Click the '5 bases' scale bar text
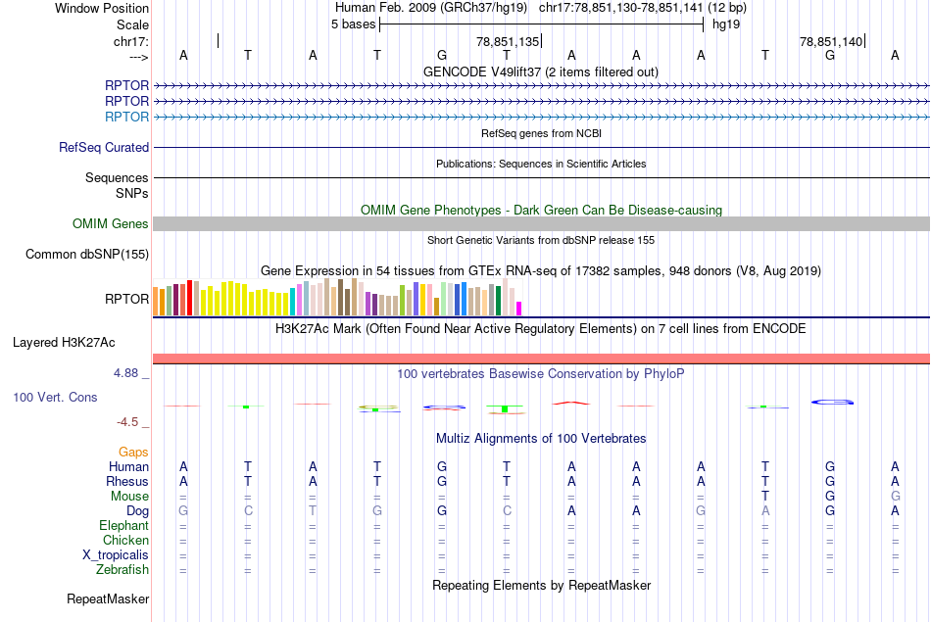The image size is (931, 622). (353, 24)
